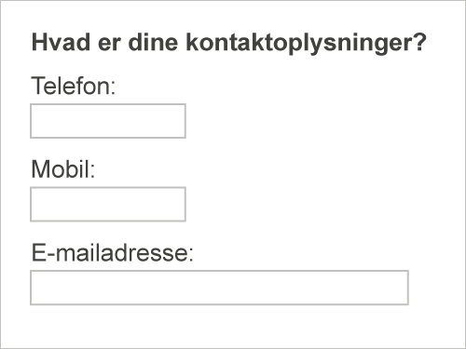Click the word 'dine' in the heading
466x349 pixels.
coord(153,42)
